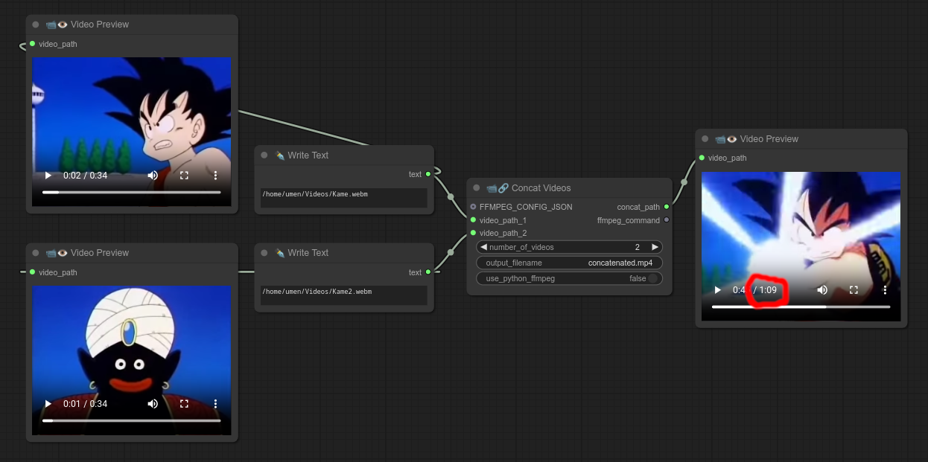Collapse the Concat Videos node
This screenshot has height=462, width=928.
(477, 188)
